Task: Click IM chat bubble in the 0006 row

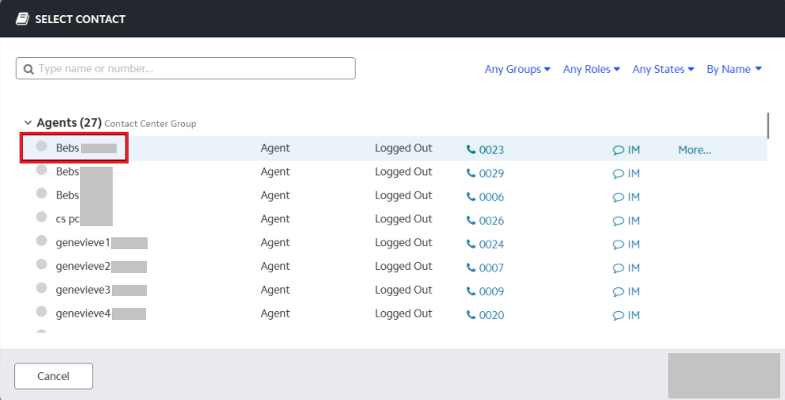Action: (618, 198)
